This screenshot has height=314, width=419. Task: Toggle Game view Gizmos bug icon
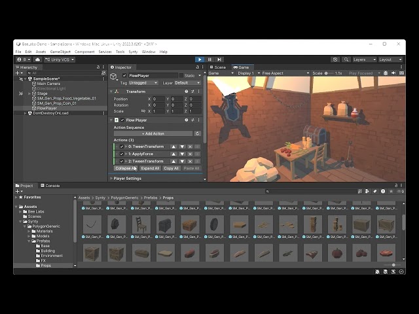pyautogui.click(x=386, y=73)
